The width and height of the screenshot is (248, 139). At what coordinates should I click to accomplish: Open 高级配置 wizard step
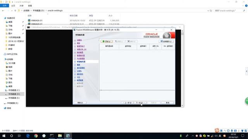click(80, 53)
